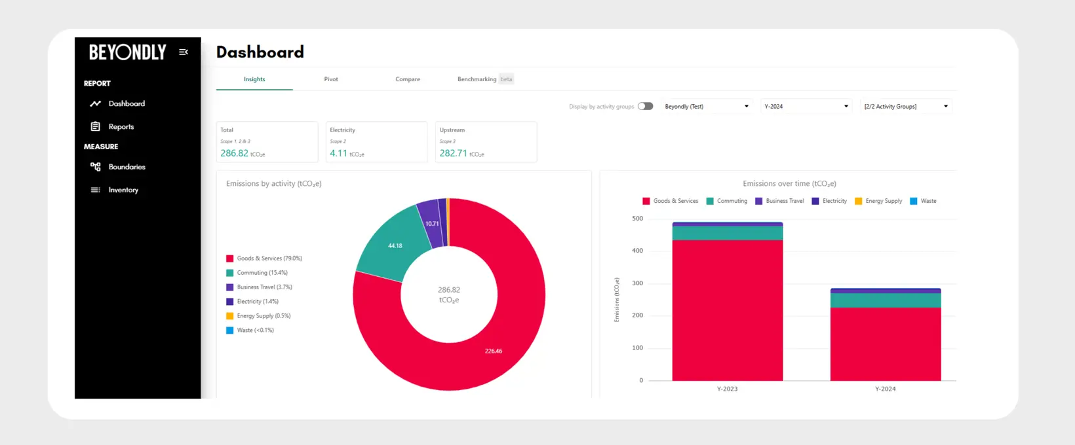
Task: Click the MEASURE sidebar section header
Action: [x=101, y=147]
